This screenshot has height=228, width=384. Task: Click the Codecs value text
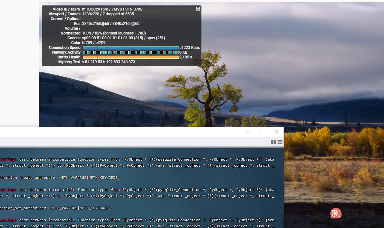pos(123,38)
